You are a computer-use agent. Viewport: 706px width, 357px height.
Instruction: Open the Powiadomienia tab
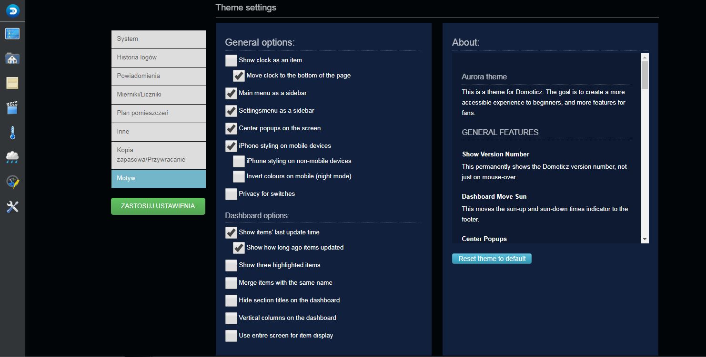pos(159,76)
